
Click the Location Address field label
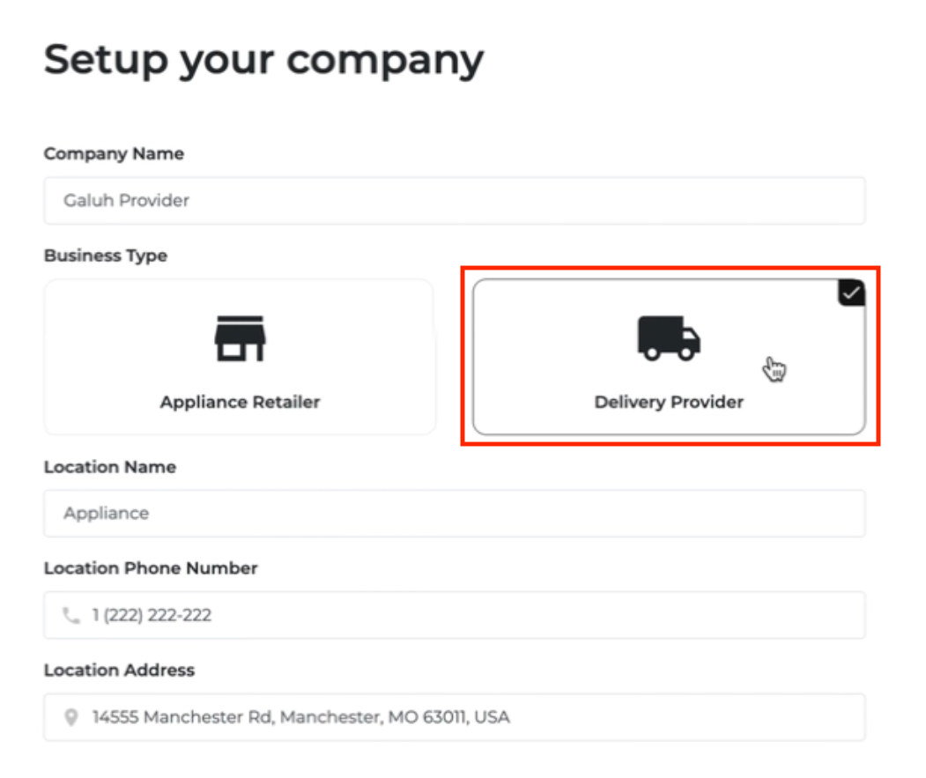[x=119, y=671]
